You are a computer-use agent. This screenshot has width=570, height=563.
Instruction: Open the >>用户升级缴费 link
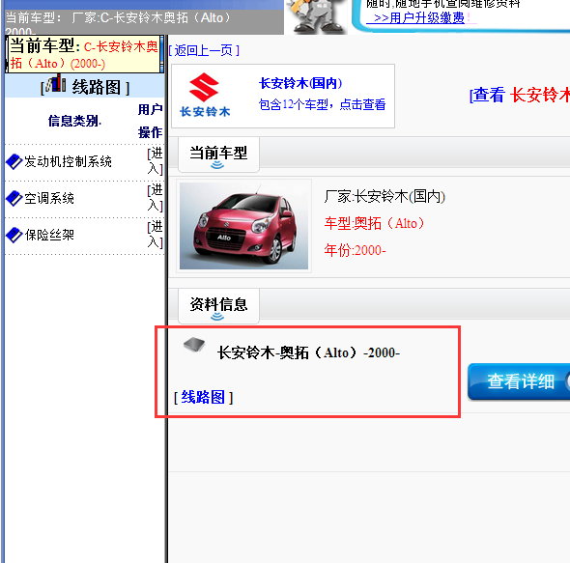(418, 17)
